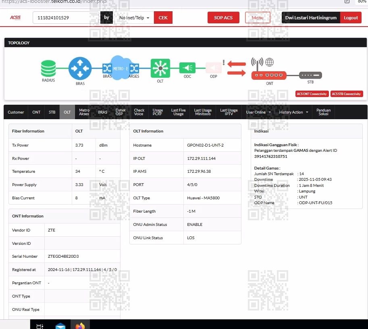Click the faded ODP icon

point(214,68)
